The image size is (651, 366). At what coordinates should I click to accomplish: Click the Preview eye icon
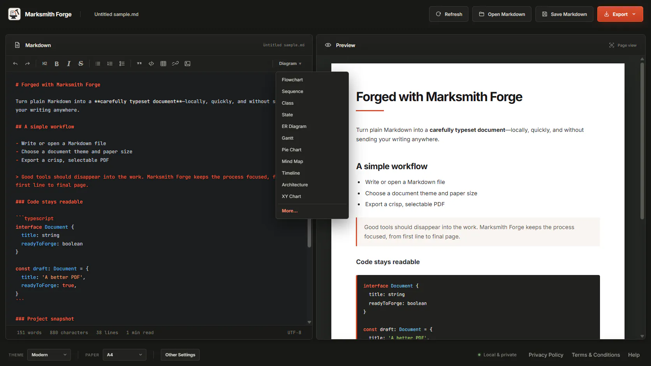click(328, 45)
